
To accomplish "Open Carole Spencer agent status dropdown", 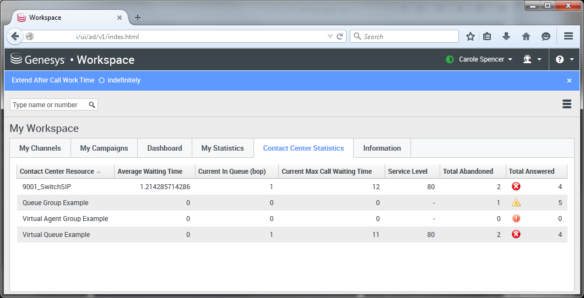I will 480,59.
